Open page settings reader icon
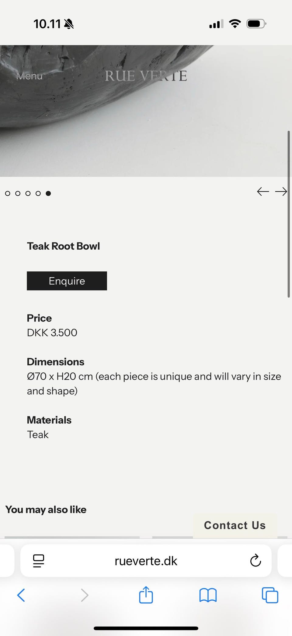This screenshot has width=292, height=636. click(39, 561)
